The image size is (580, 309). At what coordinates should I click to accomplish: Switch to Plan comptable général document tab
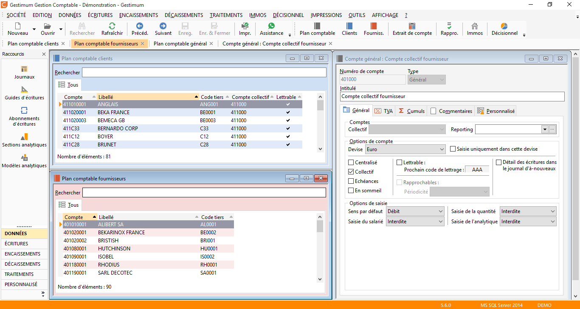tap(180, 44)
